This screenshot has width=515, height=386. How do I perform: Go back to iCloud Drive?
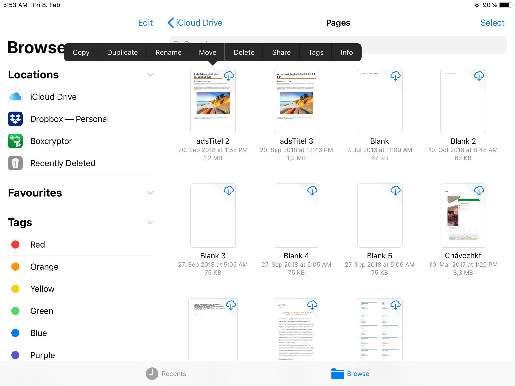click(195, 23)
